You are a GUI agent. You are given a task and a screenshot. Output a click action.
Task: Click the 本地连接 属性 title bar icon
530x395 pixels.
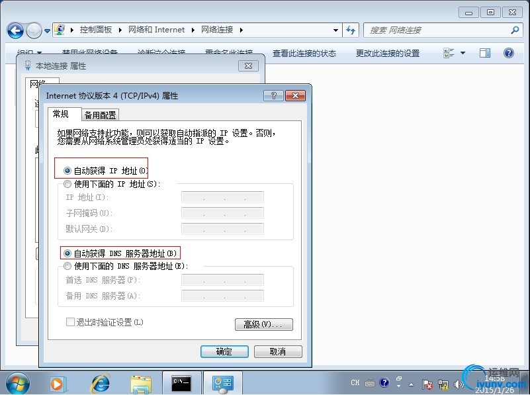pyautogui.click(x=28, y=66)
